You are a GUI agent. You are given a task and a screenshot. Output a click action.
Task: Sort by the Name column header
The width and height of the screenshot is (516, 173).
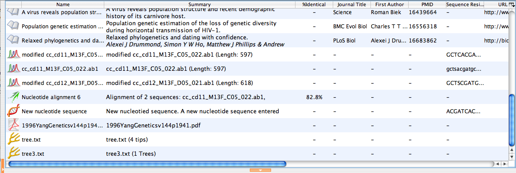tap(63, 4)
